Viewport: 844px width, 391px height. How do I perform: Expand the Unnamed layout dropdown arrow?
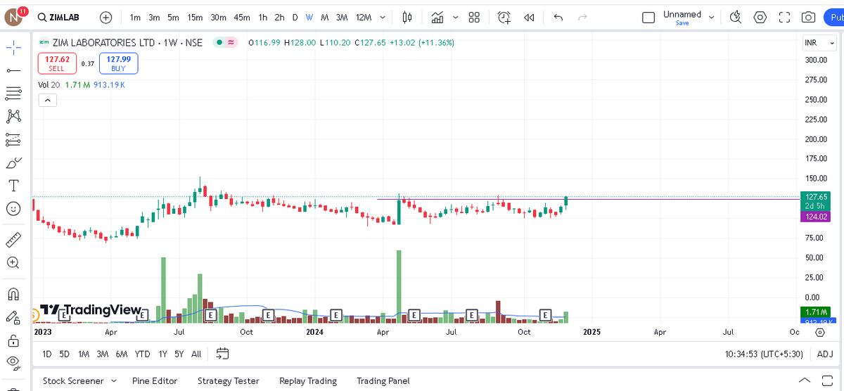coord(711,17)
